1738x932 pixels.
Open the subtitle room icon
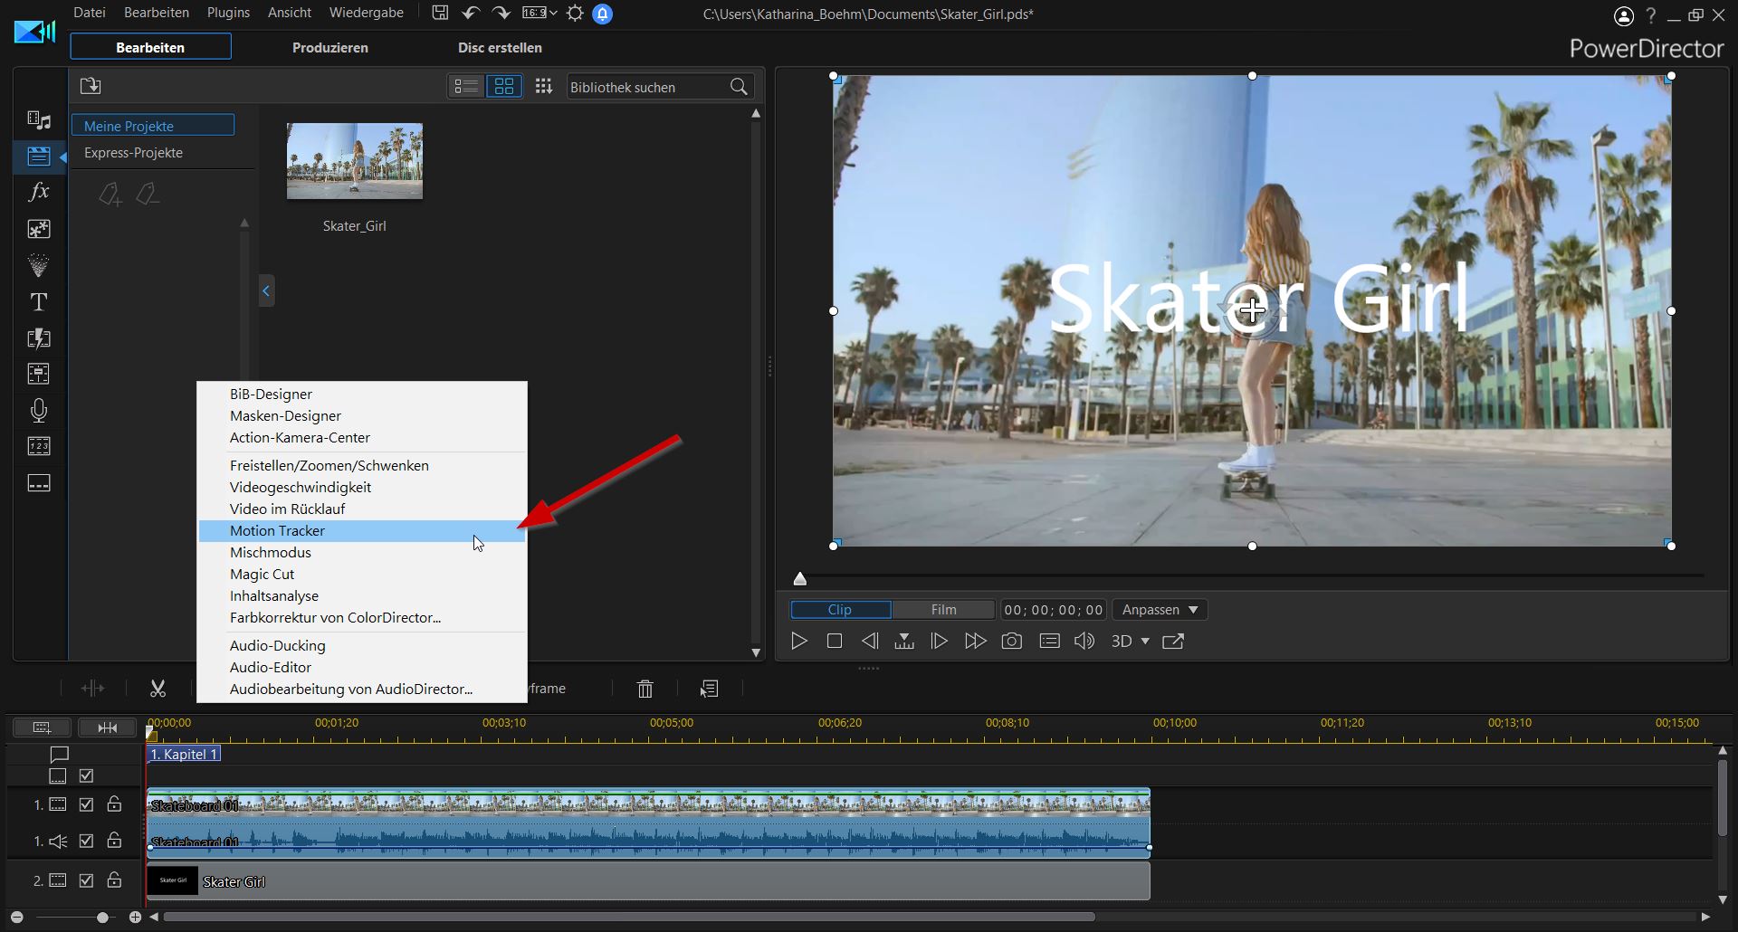click(x=39, y=483)
